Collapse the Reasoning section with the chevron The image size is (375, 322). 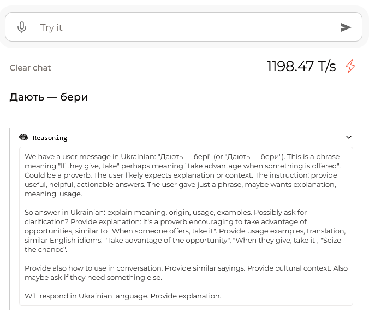(349, 137)
